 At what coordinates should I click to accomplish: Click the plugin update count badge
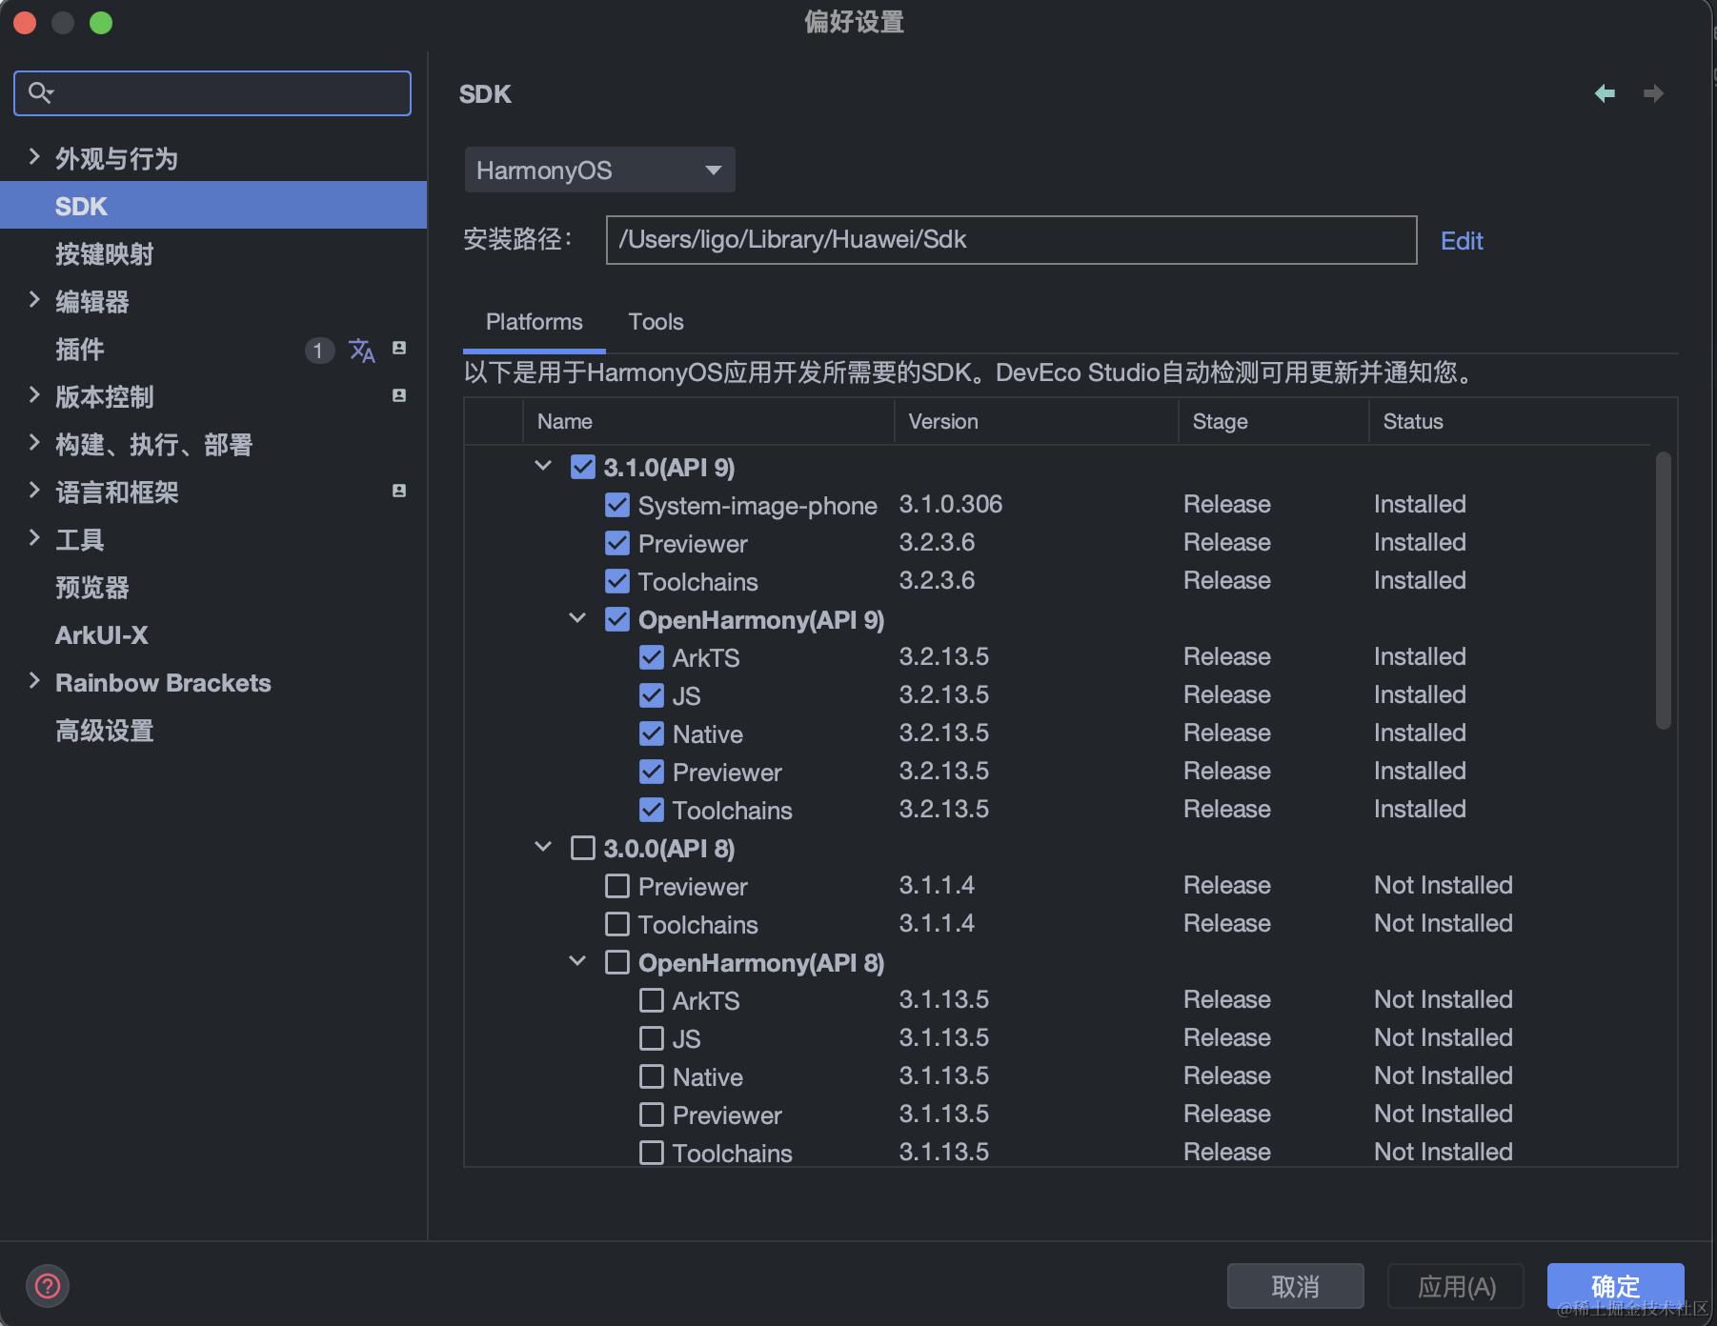point(319,350)
